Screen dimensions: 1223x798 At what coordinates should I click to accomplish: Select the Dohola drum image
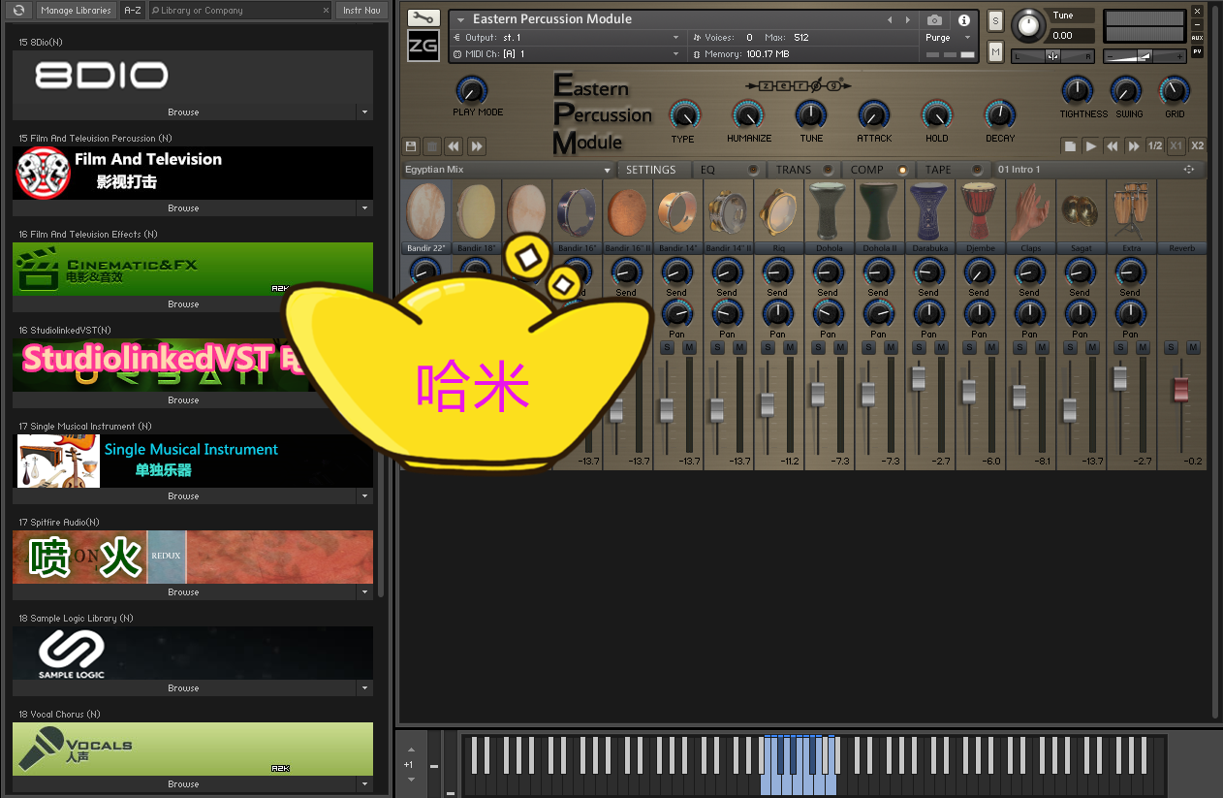coord(829,211)
